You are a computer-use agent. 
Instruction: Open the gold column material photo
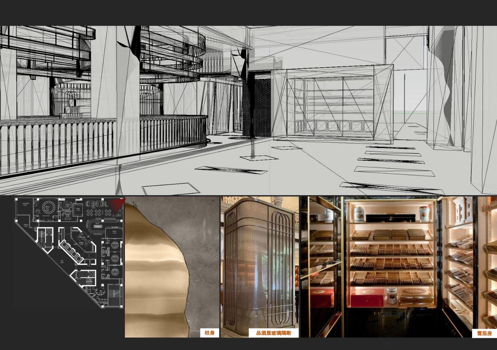[x=172, y=267]
